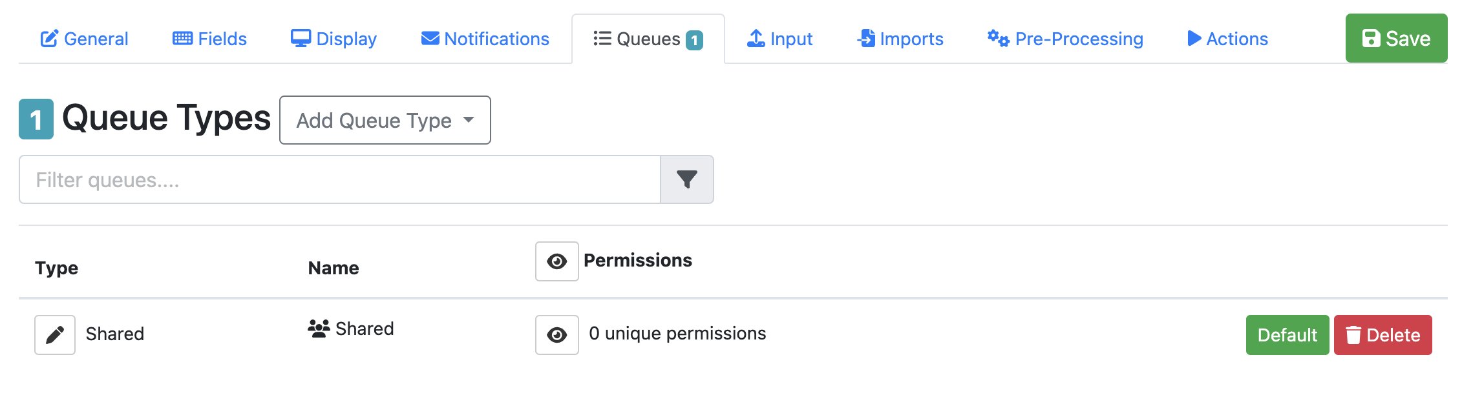
Task: Open the Pre-Processing gears tab
Action: coord(1065,39)
